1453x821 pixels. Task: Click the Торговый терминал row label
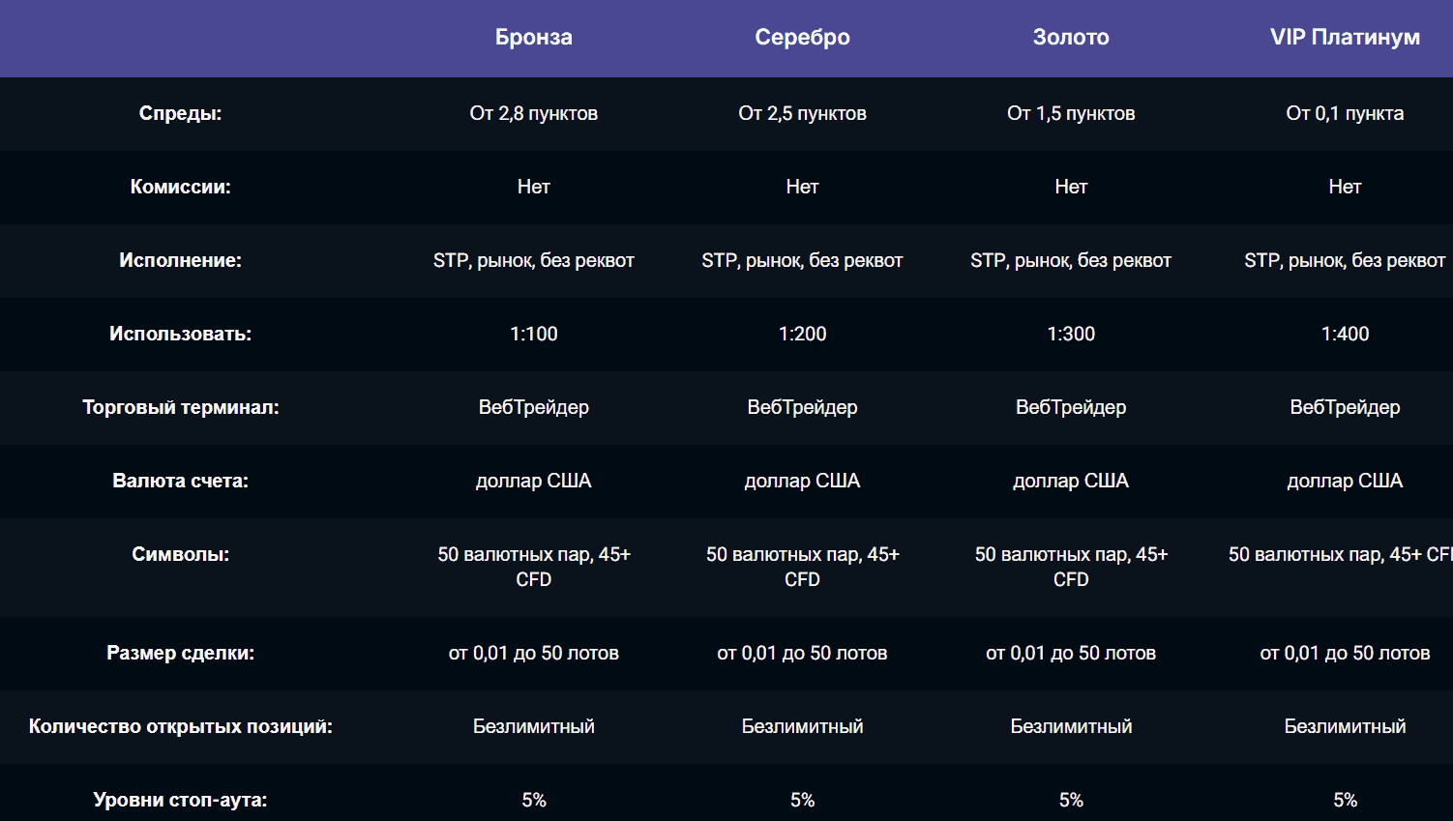pyautogui.click(x=180, y=407)
